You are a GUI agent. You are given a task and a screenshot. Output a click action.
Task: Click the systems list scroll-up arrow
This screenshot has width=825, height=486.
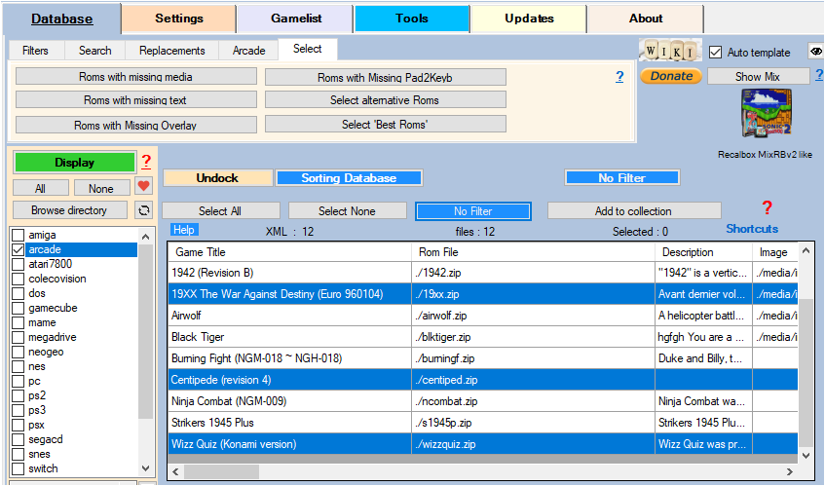[x=146, y=236]
